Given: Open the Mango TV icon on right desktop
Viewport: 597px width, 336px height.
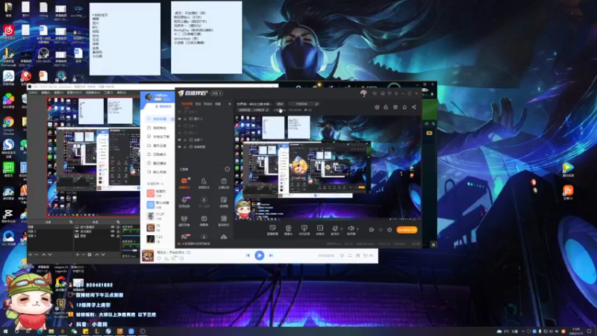Looking at the screenshot, I should click(x=568, y=192).
